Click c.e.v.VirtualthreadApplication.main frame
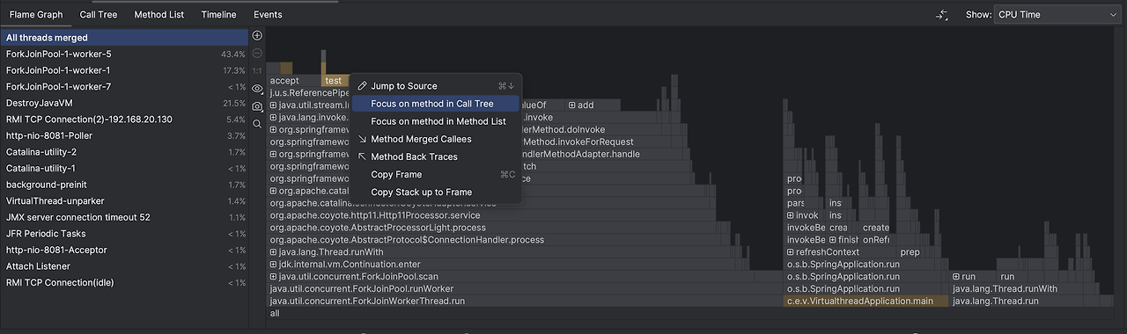Screen dimensions: 1127x334 click(x=866, y=301)
